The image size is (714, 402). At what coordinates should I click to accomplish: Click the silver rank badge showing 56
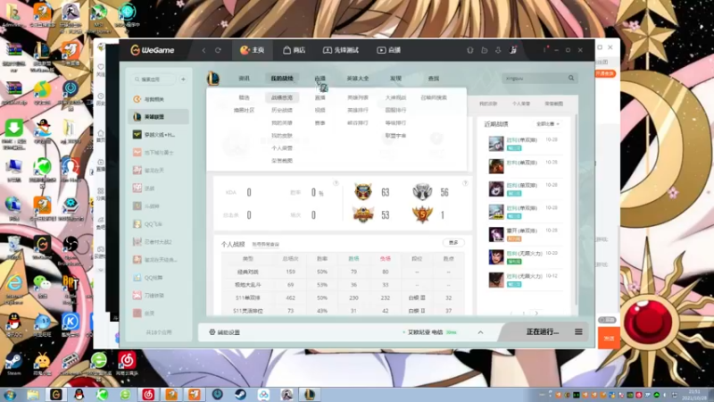[422, 192]
